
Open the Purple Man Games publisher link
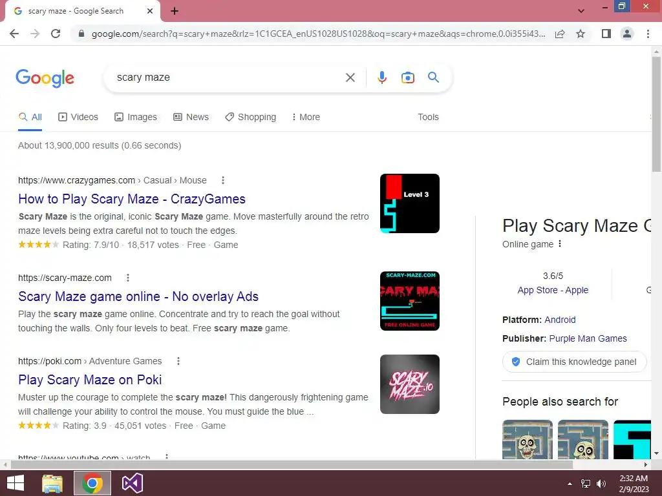(x=588, y=338)
